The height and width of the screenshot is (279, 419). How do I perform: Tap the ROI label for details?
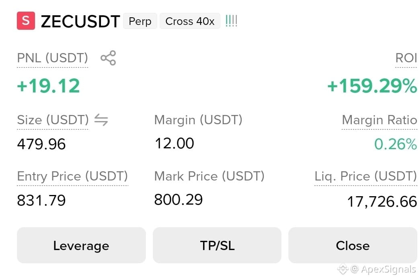pos(406,58)
